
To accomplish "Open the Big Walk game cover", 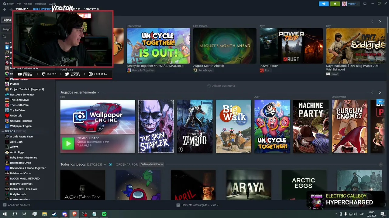I will [x=233, y=126].
